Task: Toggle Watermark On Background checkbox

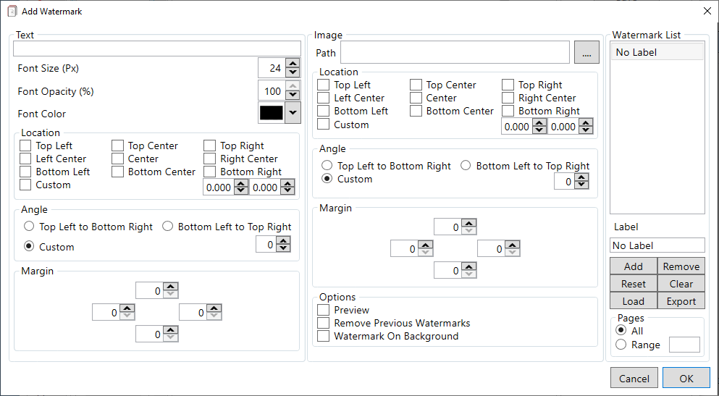Action: tap(323, 336)
